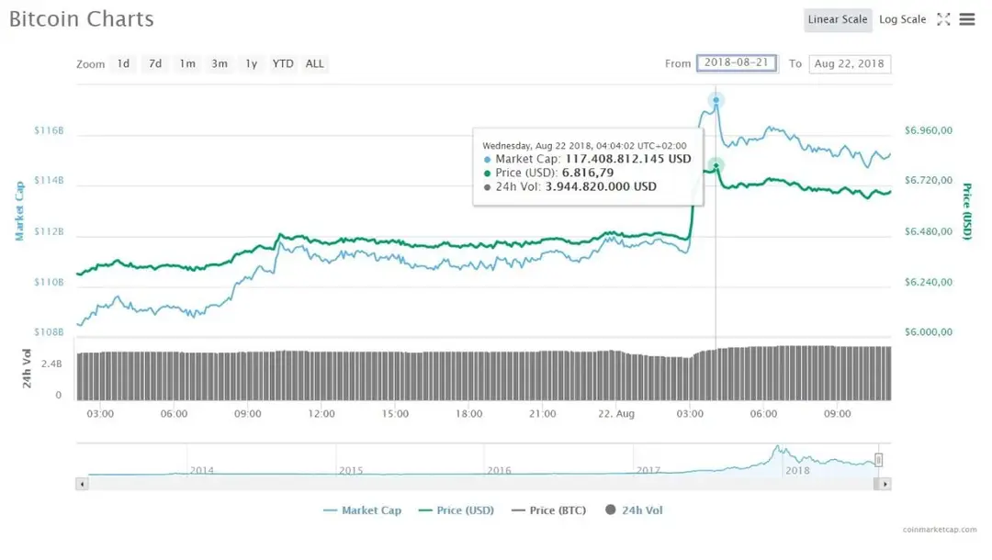Toggle Price (BTC) series in legend
Image resolution: width=992 pixels, height=560 pixels.
point(549,510)
